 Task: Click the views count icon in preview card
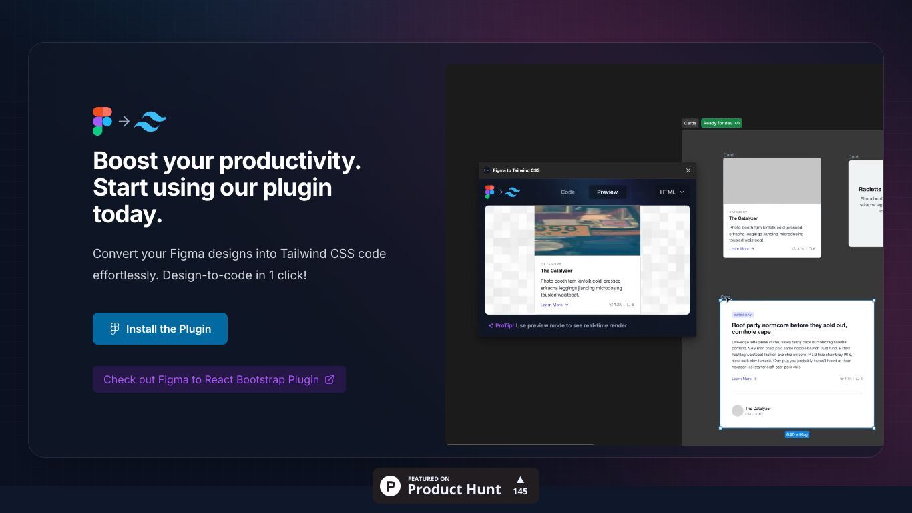pos(611,305)
